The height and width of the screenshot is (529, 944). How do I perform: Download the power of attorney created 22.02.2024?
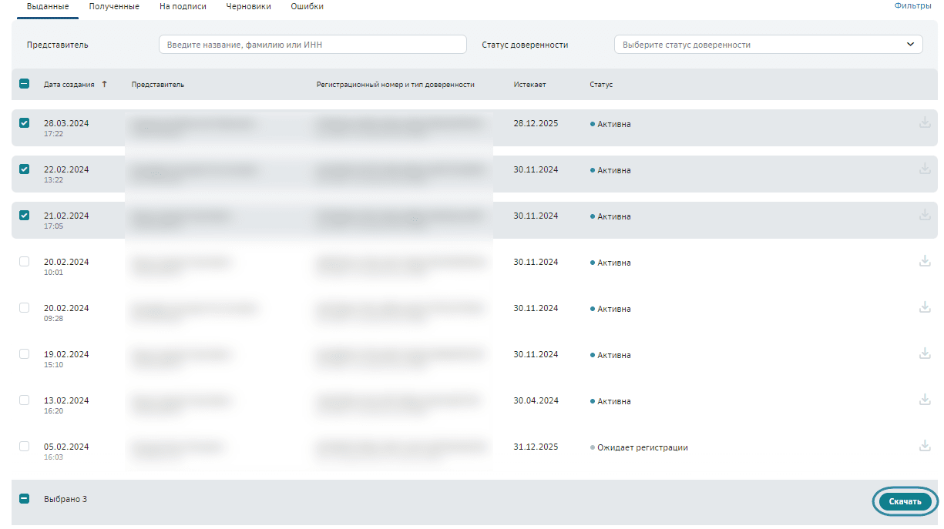925,169
